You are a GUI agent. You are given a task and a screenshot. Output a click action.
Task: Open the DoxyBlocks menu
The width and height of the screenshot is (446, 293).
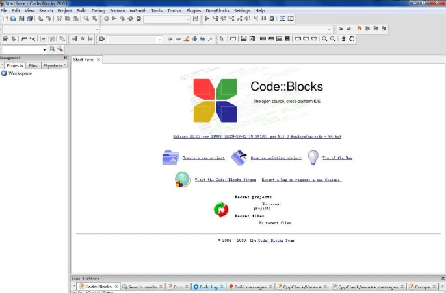(217, 10)
